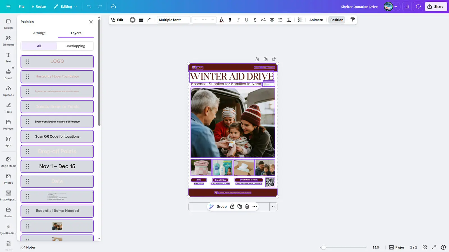Open the Magic Media app
The image size is (449, 252).
(8, 162)
